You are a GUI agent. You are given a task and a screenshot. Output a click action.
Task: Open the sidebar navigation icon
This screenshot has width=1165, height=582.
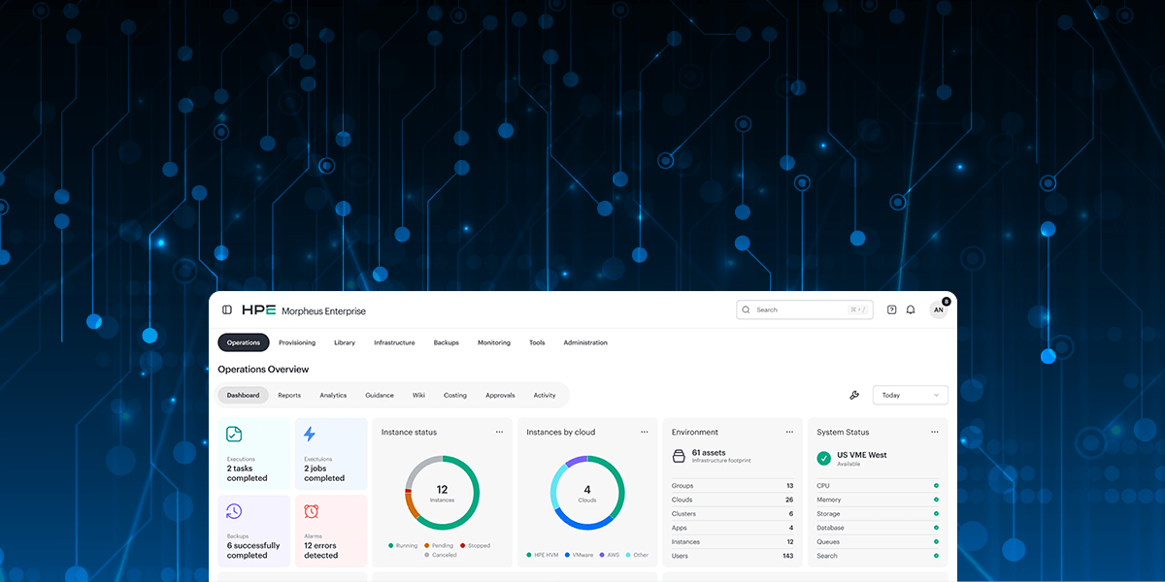click(225, 309)
